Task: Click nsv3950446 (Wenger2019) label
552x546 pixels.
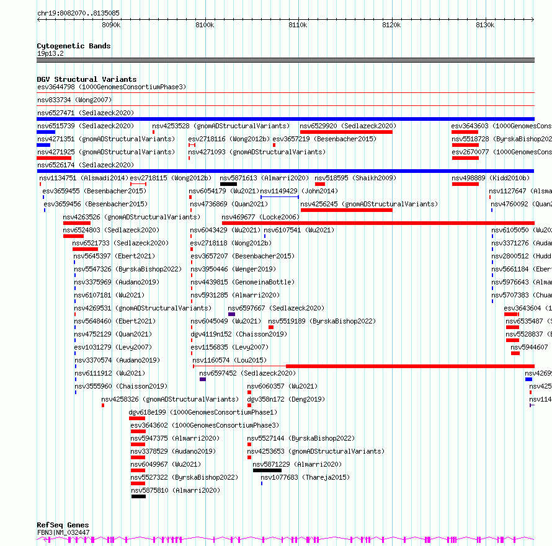Action: pos(233,269)
